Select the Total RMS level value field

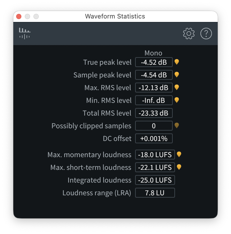154,113
